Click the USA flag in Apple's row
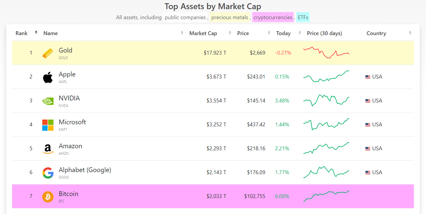This screenshot has width=426, height=214. coord(368,77)
